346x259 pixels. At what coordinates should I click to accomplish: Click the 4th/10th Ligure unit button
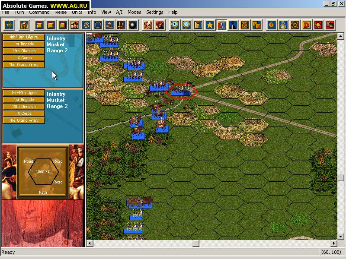pos(24,37)
